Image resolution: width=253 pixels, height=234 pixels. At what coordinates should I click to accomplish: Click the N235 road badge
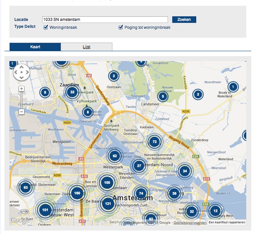tap(186, 111)
